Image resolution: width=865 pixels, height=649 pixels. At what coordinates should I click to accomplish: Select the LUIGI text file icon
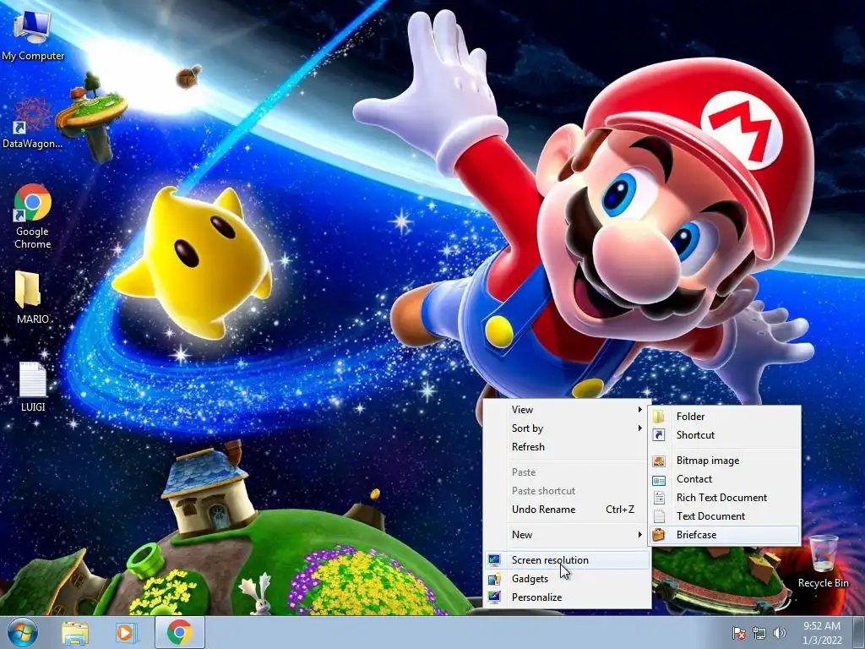point(33,387)
